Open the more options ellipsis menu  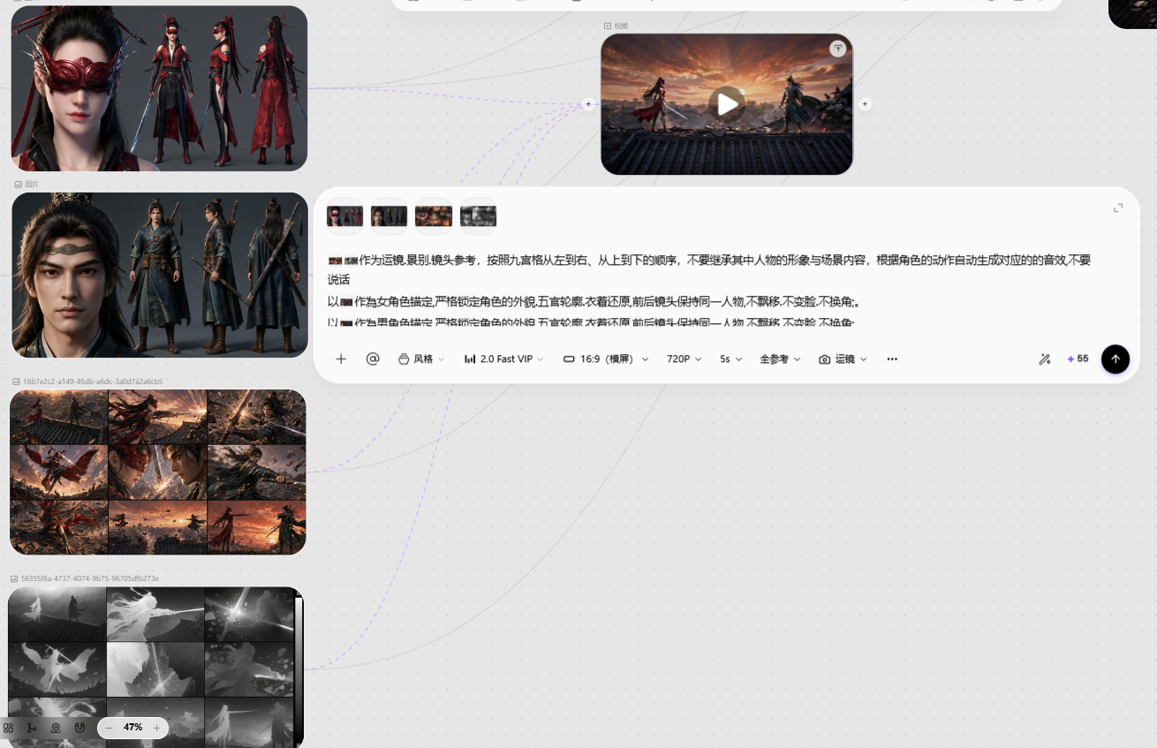click(892, 359)
